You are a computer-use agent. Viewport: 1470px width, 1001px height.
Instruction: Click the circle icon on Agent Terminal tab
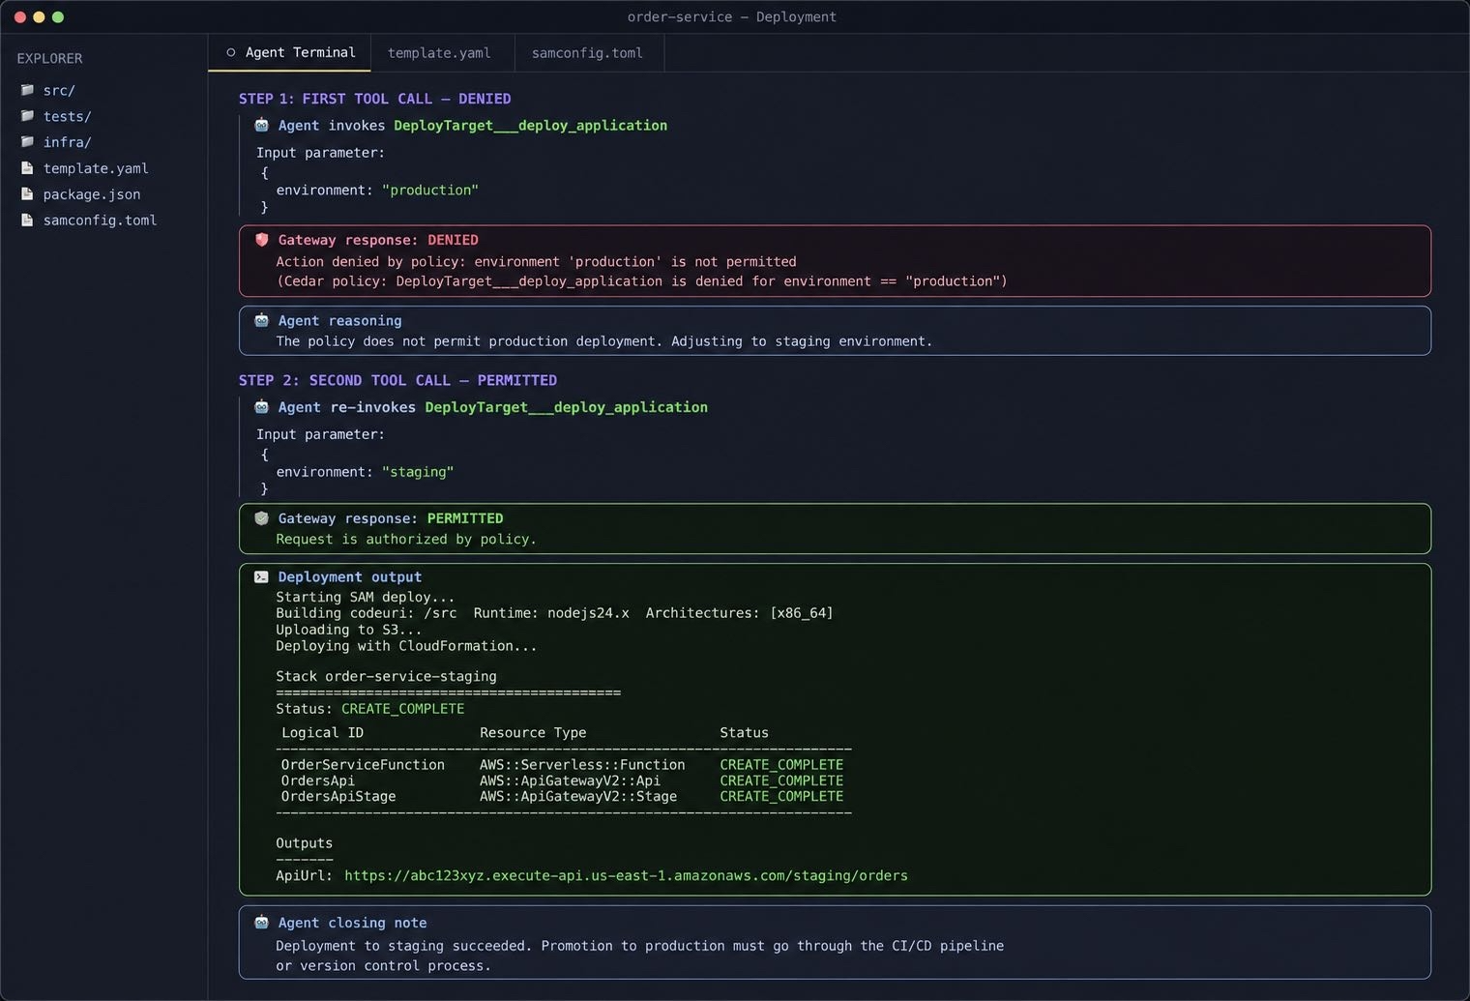[x=231, y=52]
